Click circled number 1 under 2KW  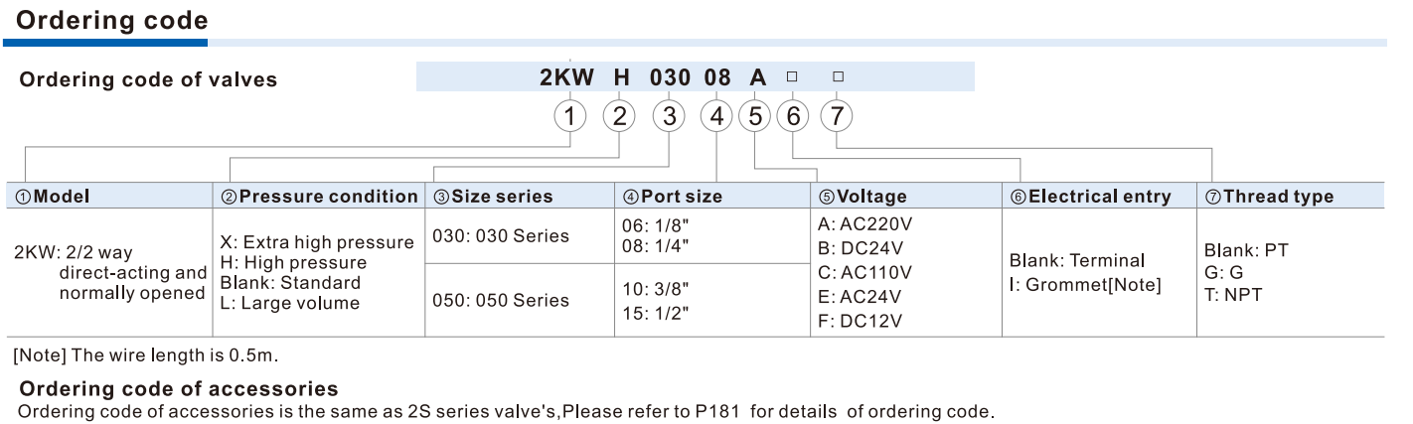569,116
